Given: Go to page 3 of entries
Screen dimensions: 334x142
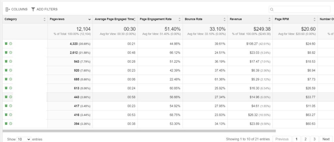Looking at the screenshot, I should pyautogui.click(x=314, y=139).
